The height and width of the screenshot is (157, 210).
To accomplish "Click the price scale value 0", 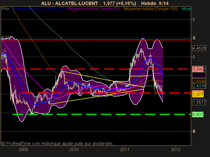I will pyautogui.click(x=194, y=131).
